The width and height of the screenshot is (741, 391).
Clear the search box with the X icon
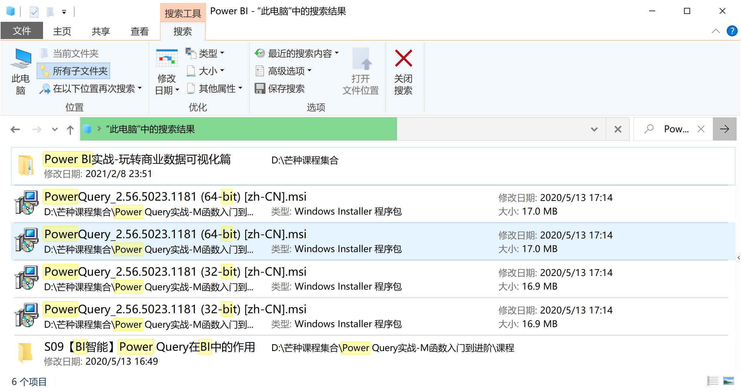click(x=701, y=129)
